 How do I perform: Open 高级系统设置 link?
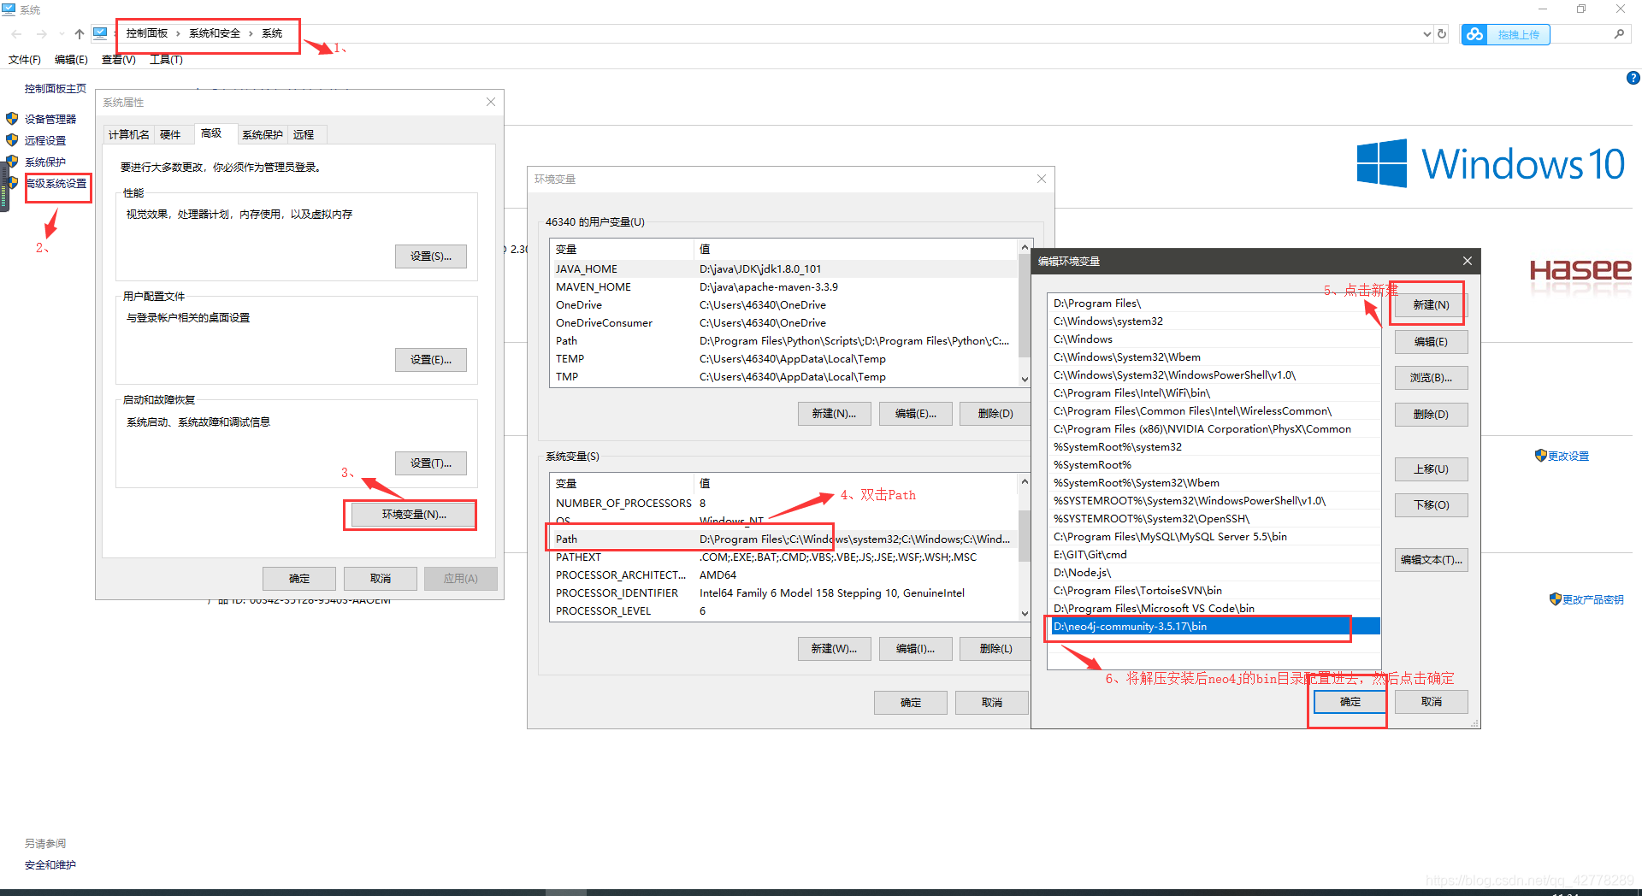(x=56, y=183)
